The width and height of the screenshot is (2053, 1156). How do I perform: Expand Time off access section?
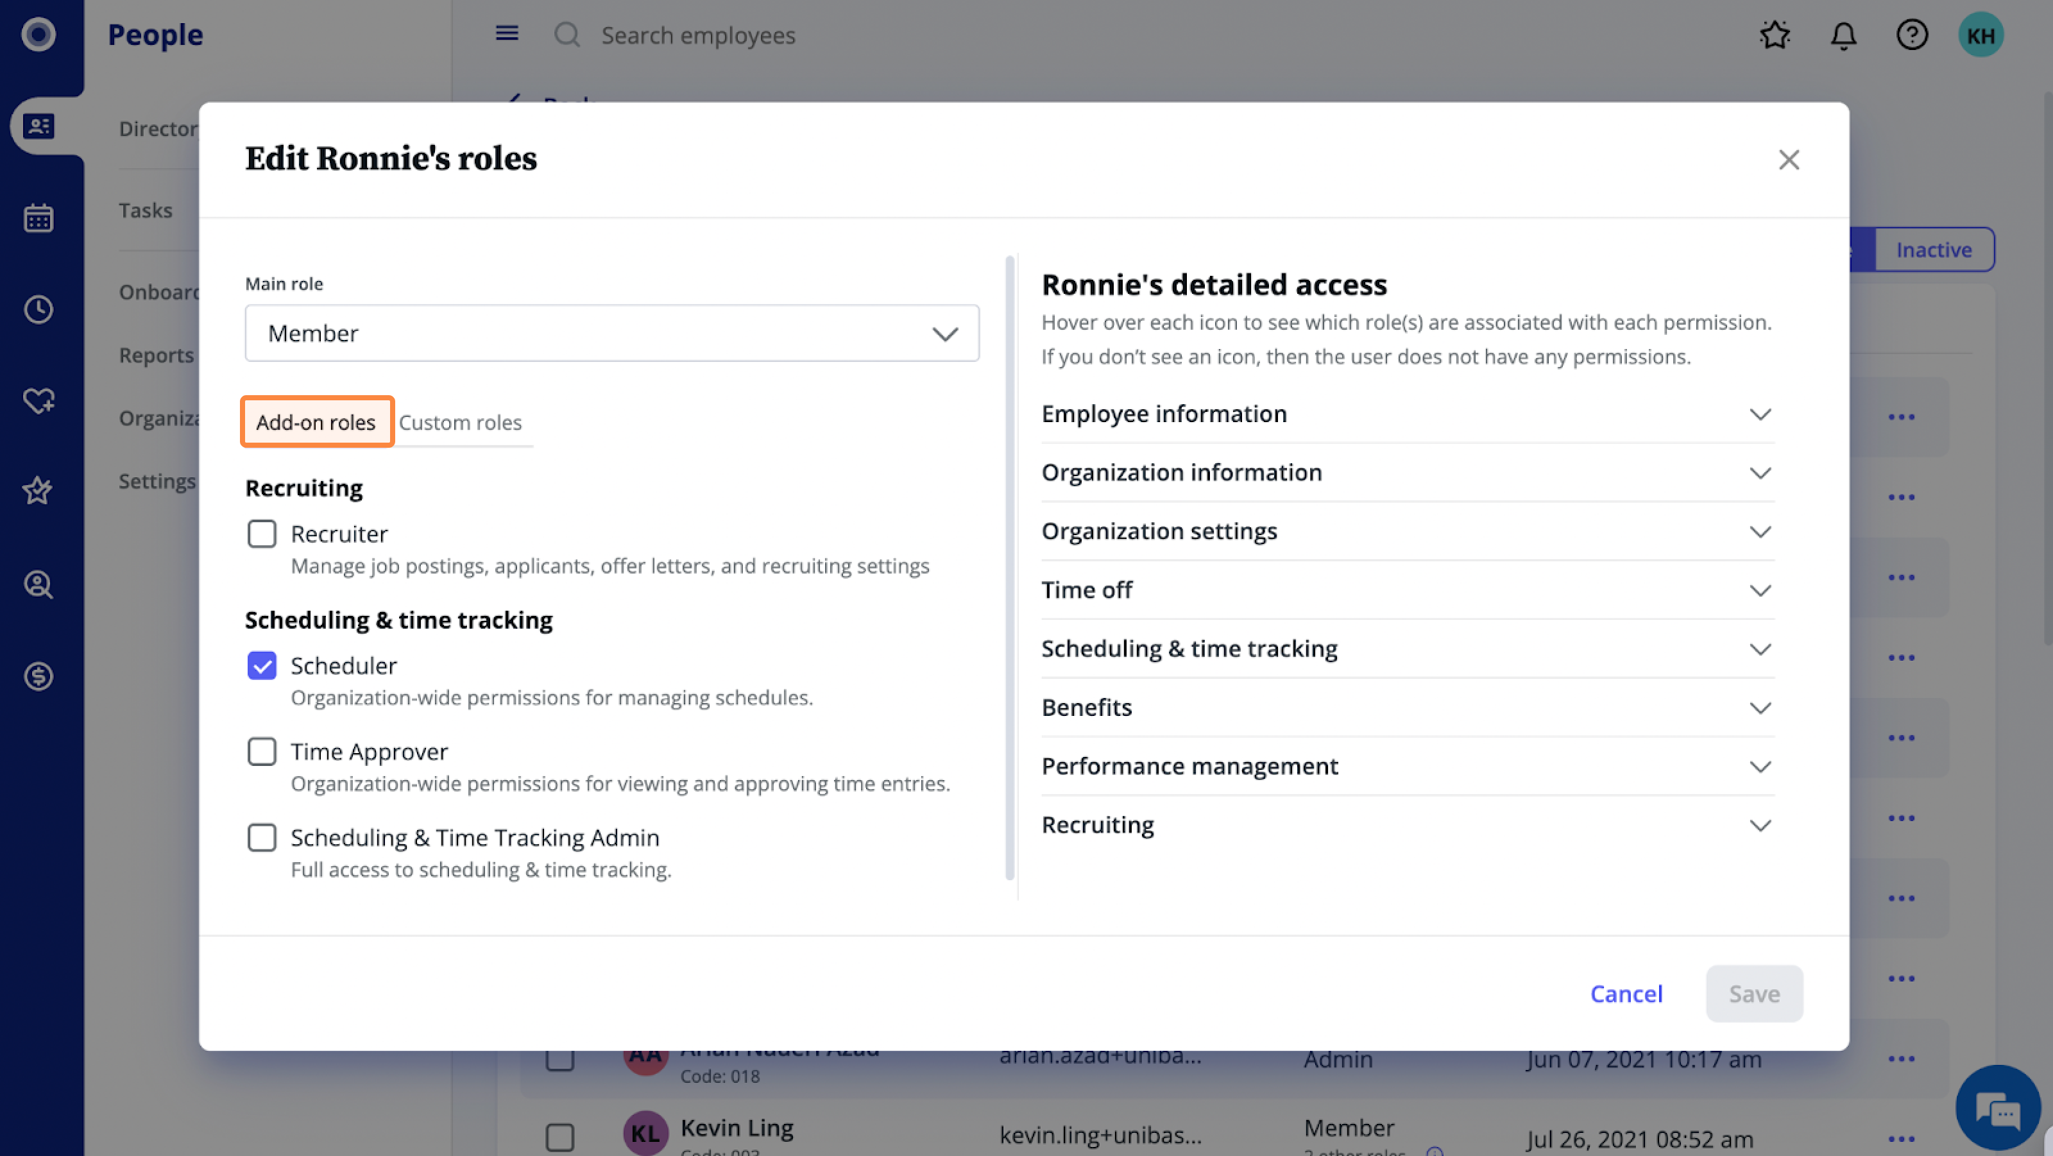1408,590
